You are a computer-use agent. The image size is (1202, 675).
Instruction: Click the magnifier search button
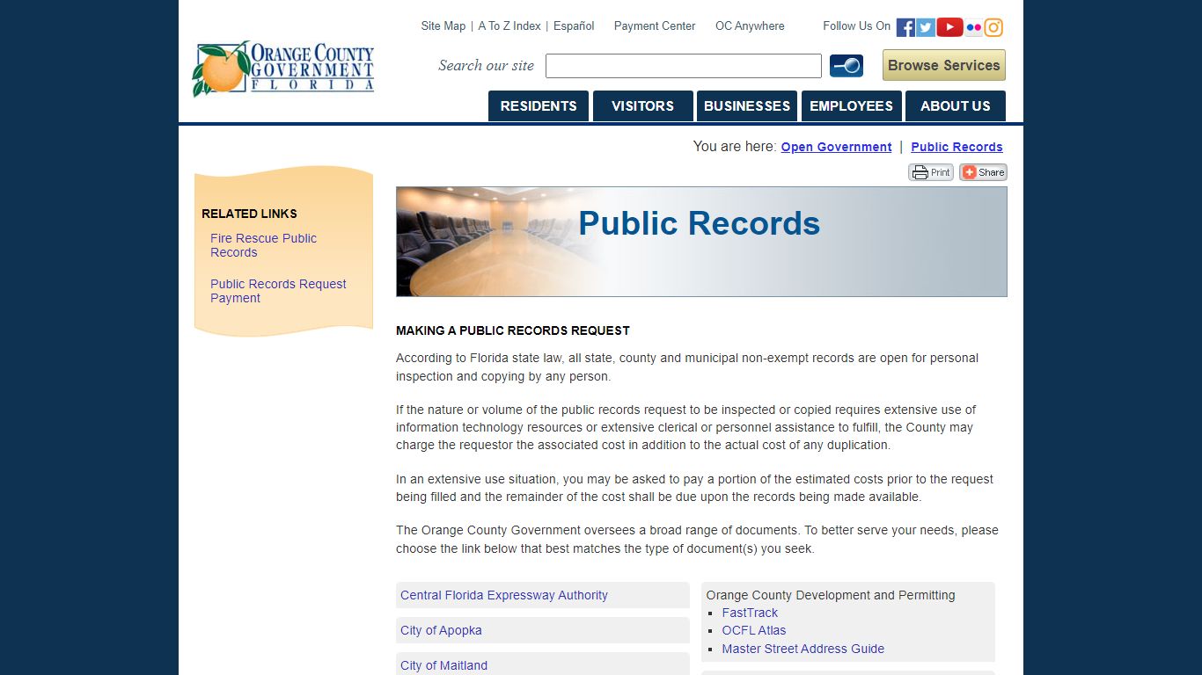coord(847,66)
